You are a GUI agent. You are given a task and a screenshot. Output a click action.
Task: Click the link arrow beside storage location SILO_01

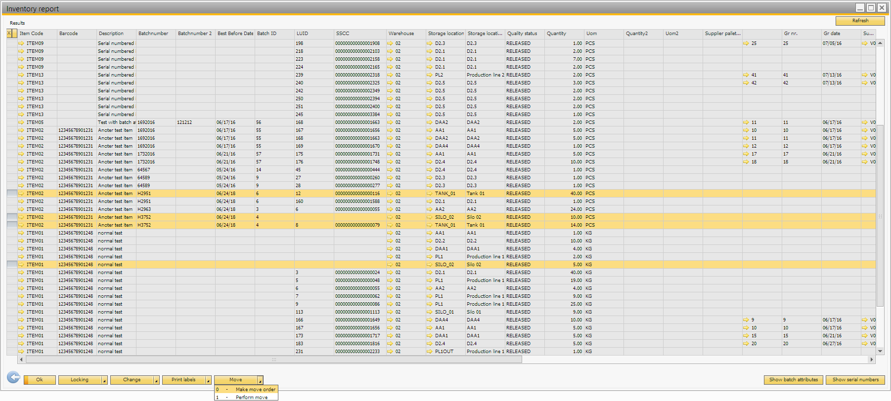click(x=430, y=312)
